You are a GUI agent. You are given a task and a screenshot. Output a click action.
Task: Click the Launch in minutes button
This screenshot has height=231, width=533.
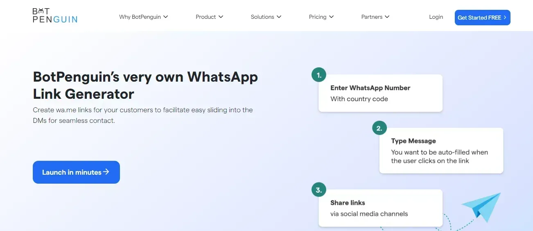click(x=76, y=172)
